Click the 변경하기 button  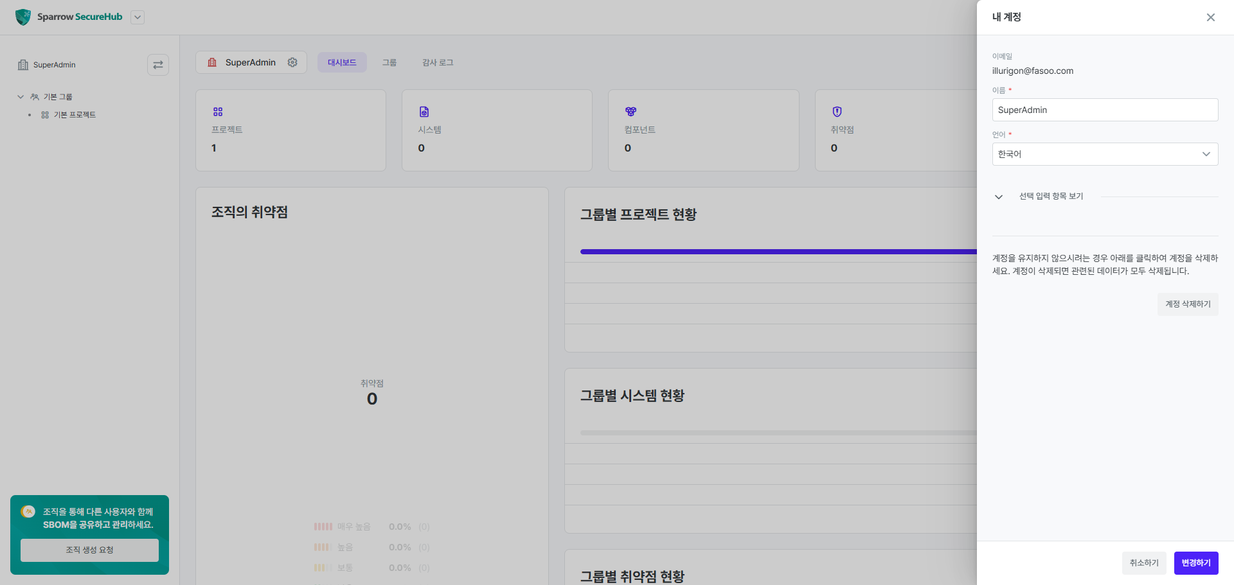(1196, 563)
